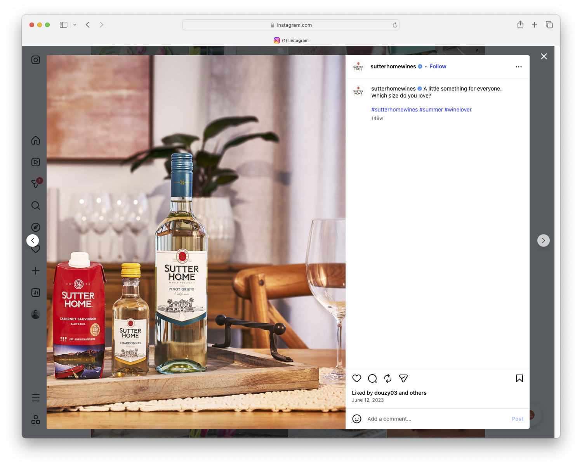582x467 pixels.
Task: Select the (1) Instagram tab
Action: pos(291,40)
